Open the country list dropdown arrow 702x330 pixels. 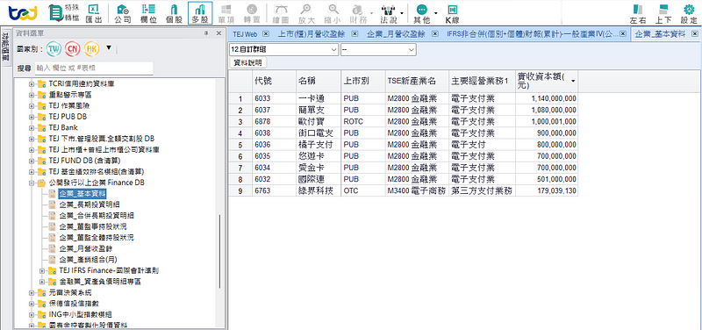pyautogui.click(x=108, y=47)
